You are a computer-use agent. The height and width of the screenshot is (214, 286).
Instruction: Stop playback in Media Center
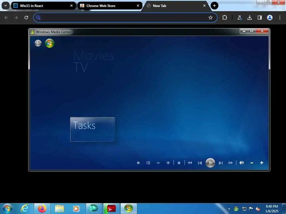[179, 163]
